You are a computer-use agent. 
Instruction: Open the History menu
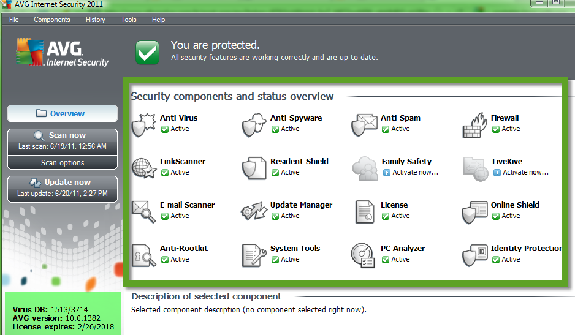(x=96, y=20)
